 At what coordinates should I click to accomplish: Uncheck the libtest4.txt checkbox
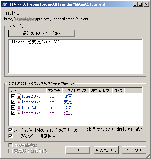pyautogui.click(x=13, y=113)
